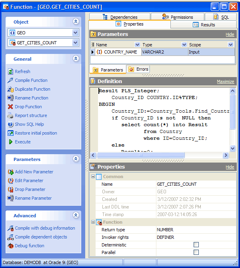The width and height of the screenshot is (240, 268).
Task: Click the Report structure printer icon
Action: [10, 115]
